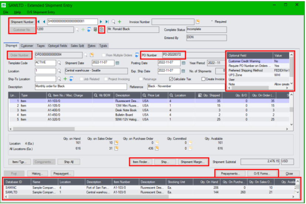Click the Prepayments... button
The image size is (306, 204).
[x=231, y=174]
